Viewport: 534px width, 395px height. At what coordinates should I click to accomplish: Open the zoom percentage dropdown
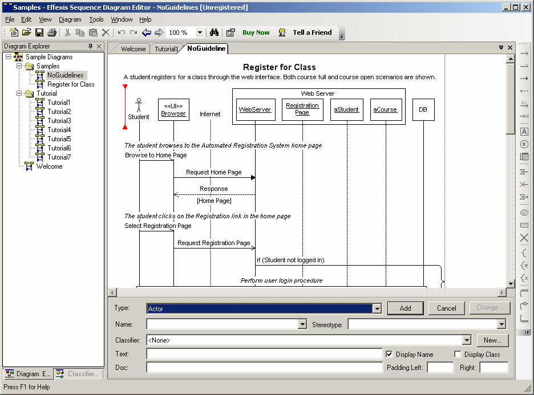pyautogui.click(x=199, y=32)
